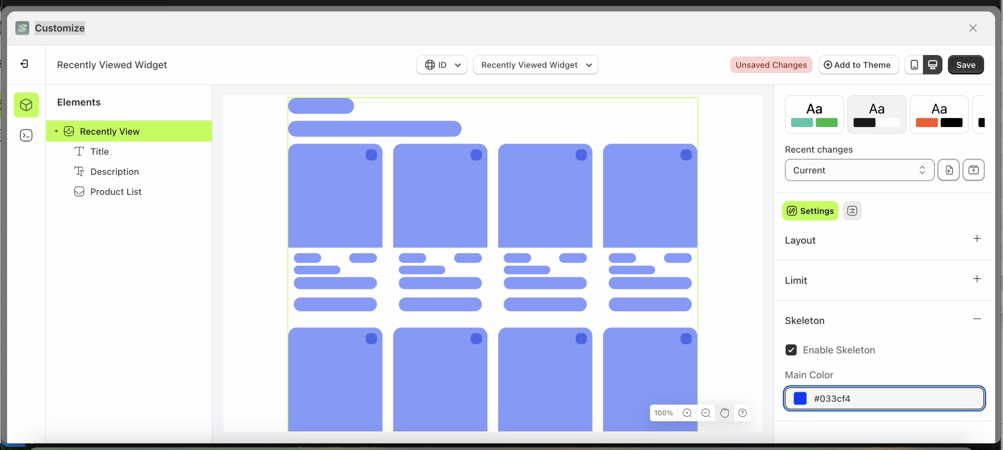Collapse the Recently View element tree
The width and height of the screenshot is (1003, 450).
(56, 131)
